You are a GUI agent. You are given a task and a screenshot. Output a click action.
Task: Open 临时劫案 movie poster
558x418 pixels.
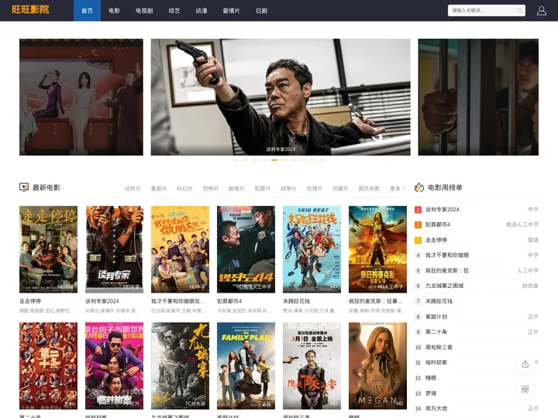[x=114, y=365]
